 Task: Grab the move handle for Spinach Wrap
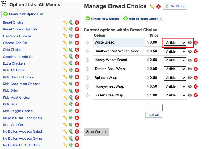coord(87,78)
